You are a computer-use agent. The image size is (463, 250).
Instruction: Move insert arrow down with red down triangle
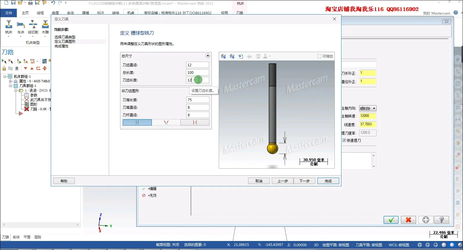click(x=26, y=69)
